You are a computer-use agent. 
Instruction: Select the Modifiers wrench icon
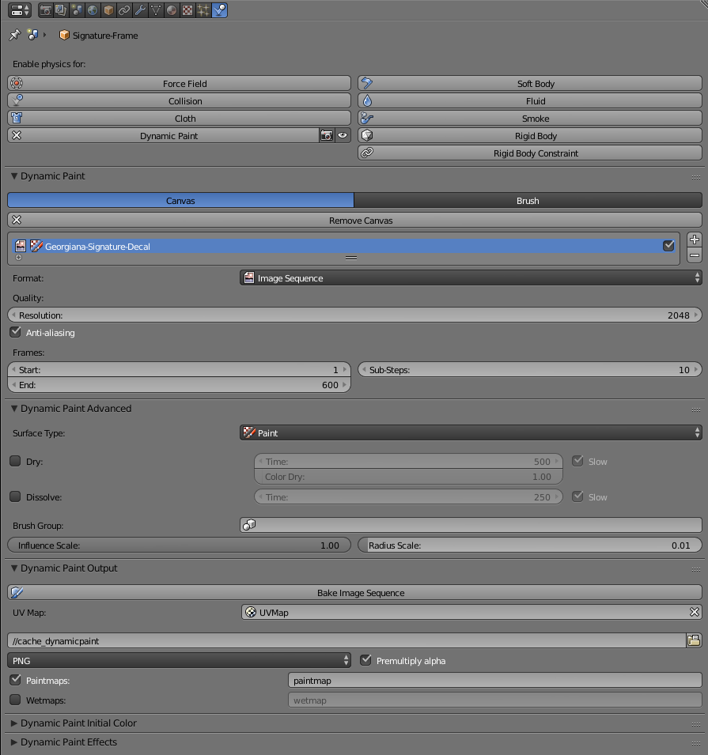pos(140,9)
